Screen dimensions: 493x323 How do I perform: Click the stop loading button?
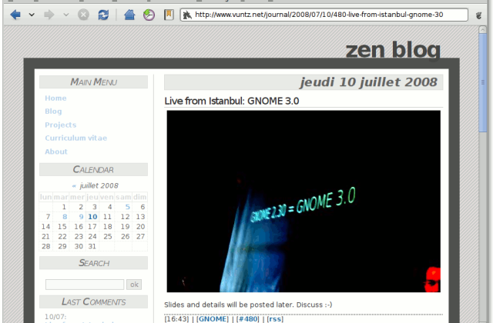(83, 15)
